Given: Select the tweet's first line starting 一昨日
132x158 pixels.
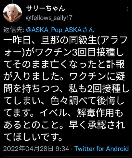Looking at the screenshot, I should click(65, 40).
